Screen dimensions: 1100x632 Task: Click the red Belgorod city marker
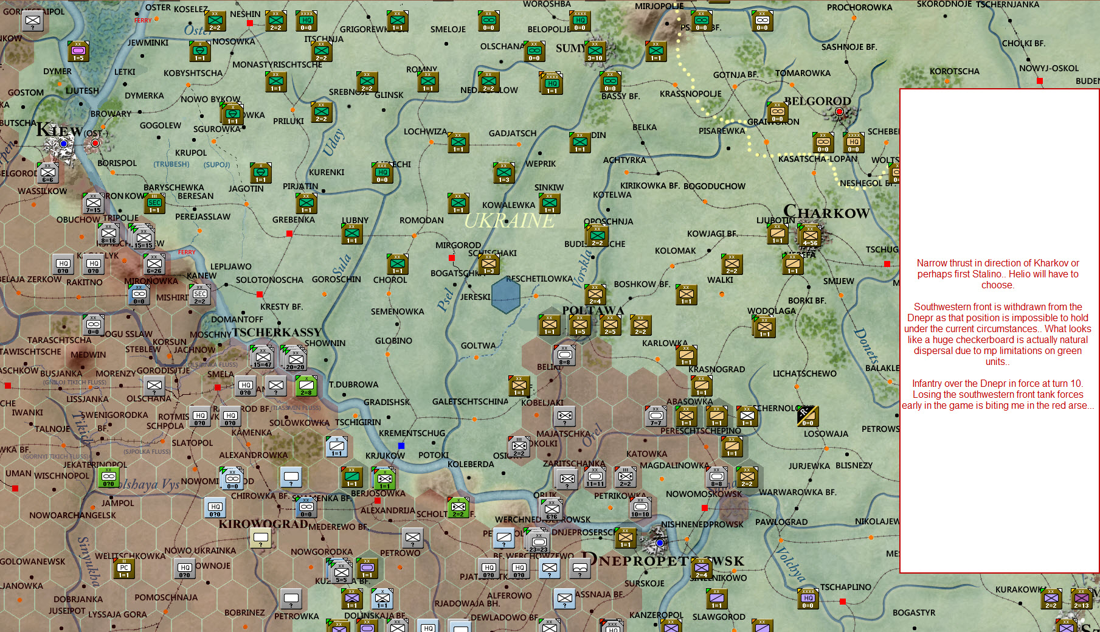(x=839, y=112)
